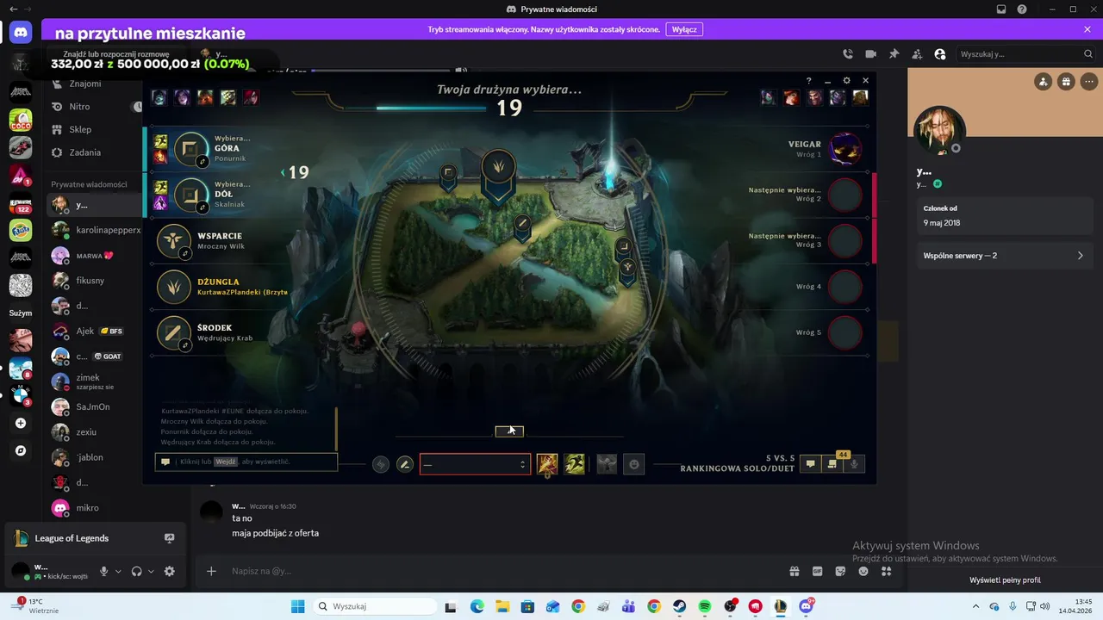The width and height of the screenshot is (1103, 620).
Task: Start voice call in Discord DM
Action: coord(848,54)
